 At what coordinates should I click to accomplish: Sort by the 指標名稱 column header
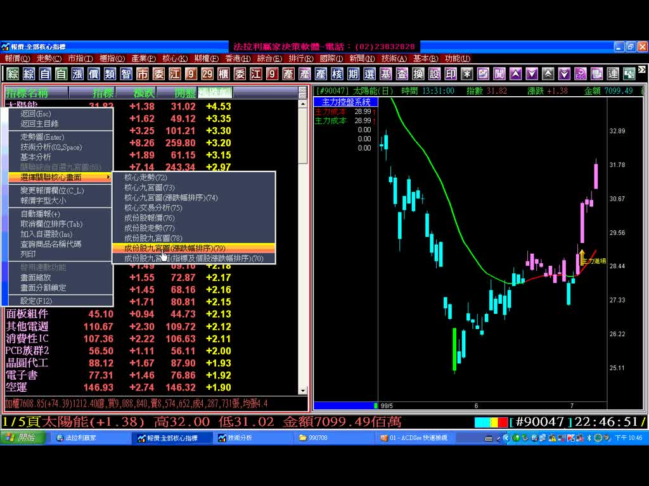pos(36,92)
